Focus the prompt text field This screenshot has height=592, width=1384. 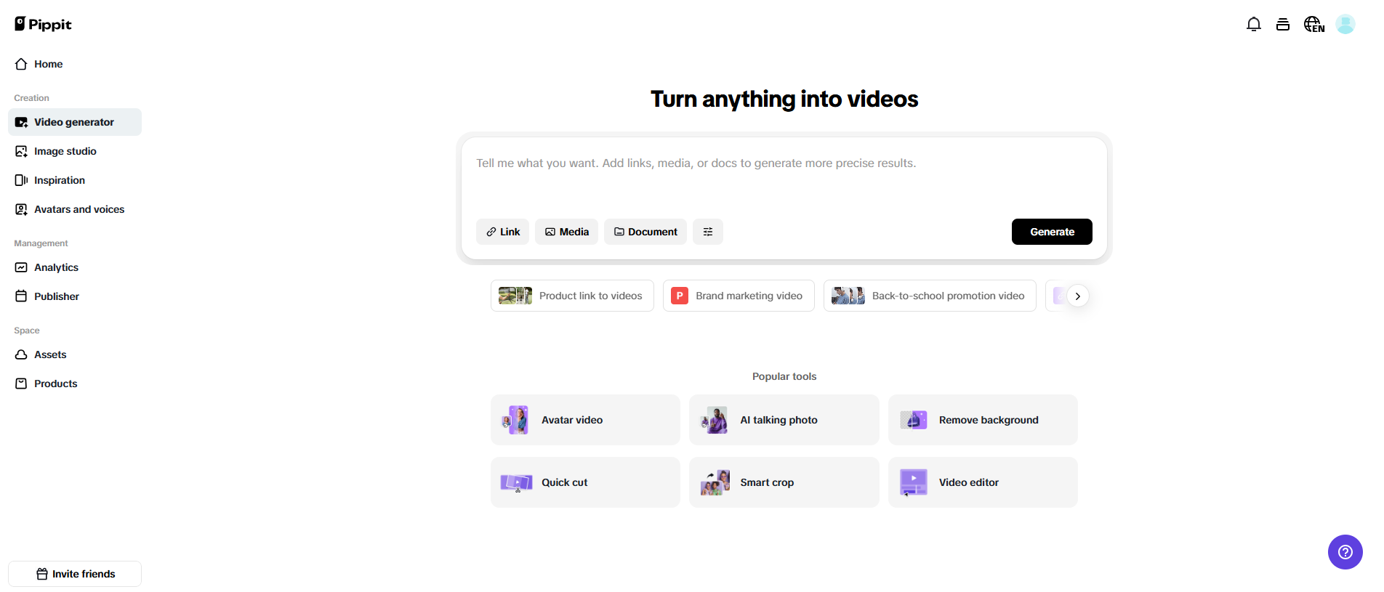(x=784, y=176)
